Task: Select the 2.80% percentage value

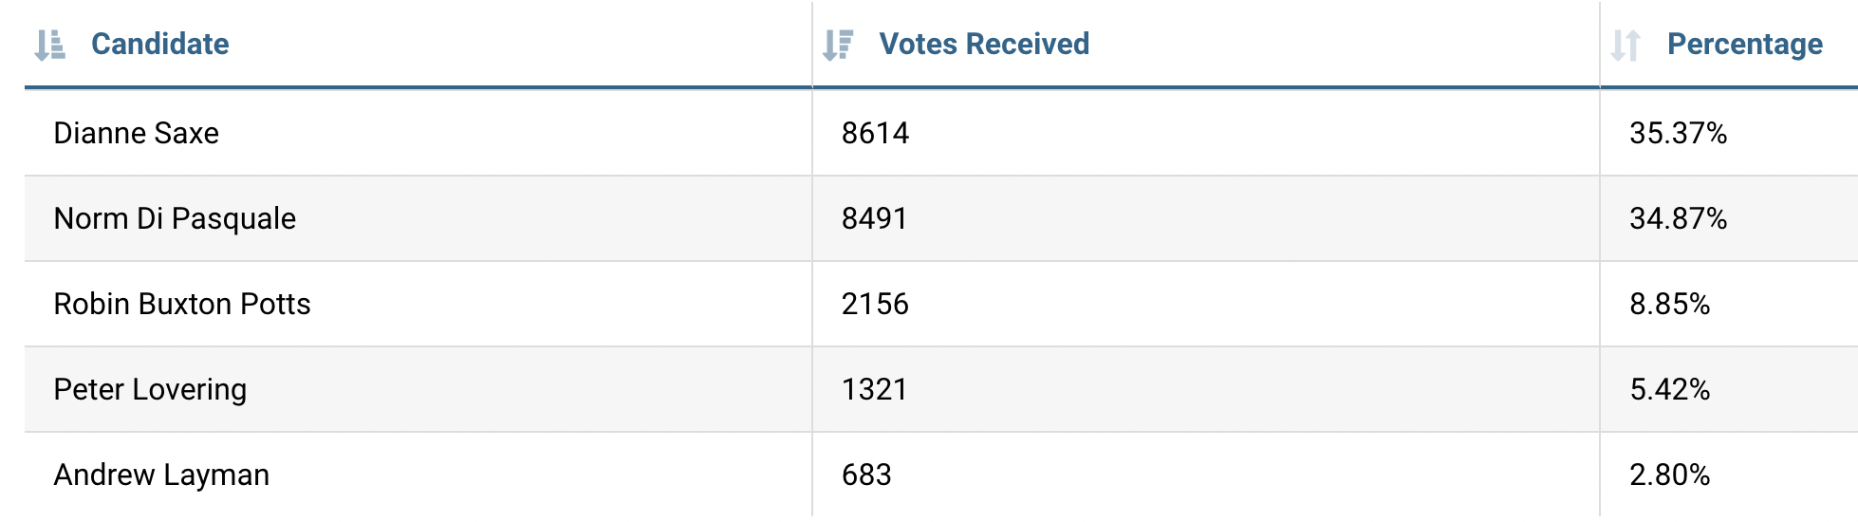Action: pyautogui.click(x=1669, y=475)
